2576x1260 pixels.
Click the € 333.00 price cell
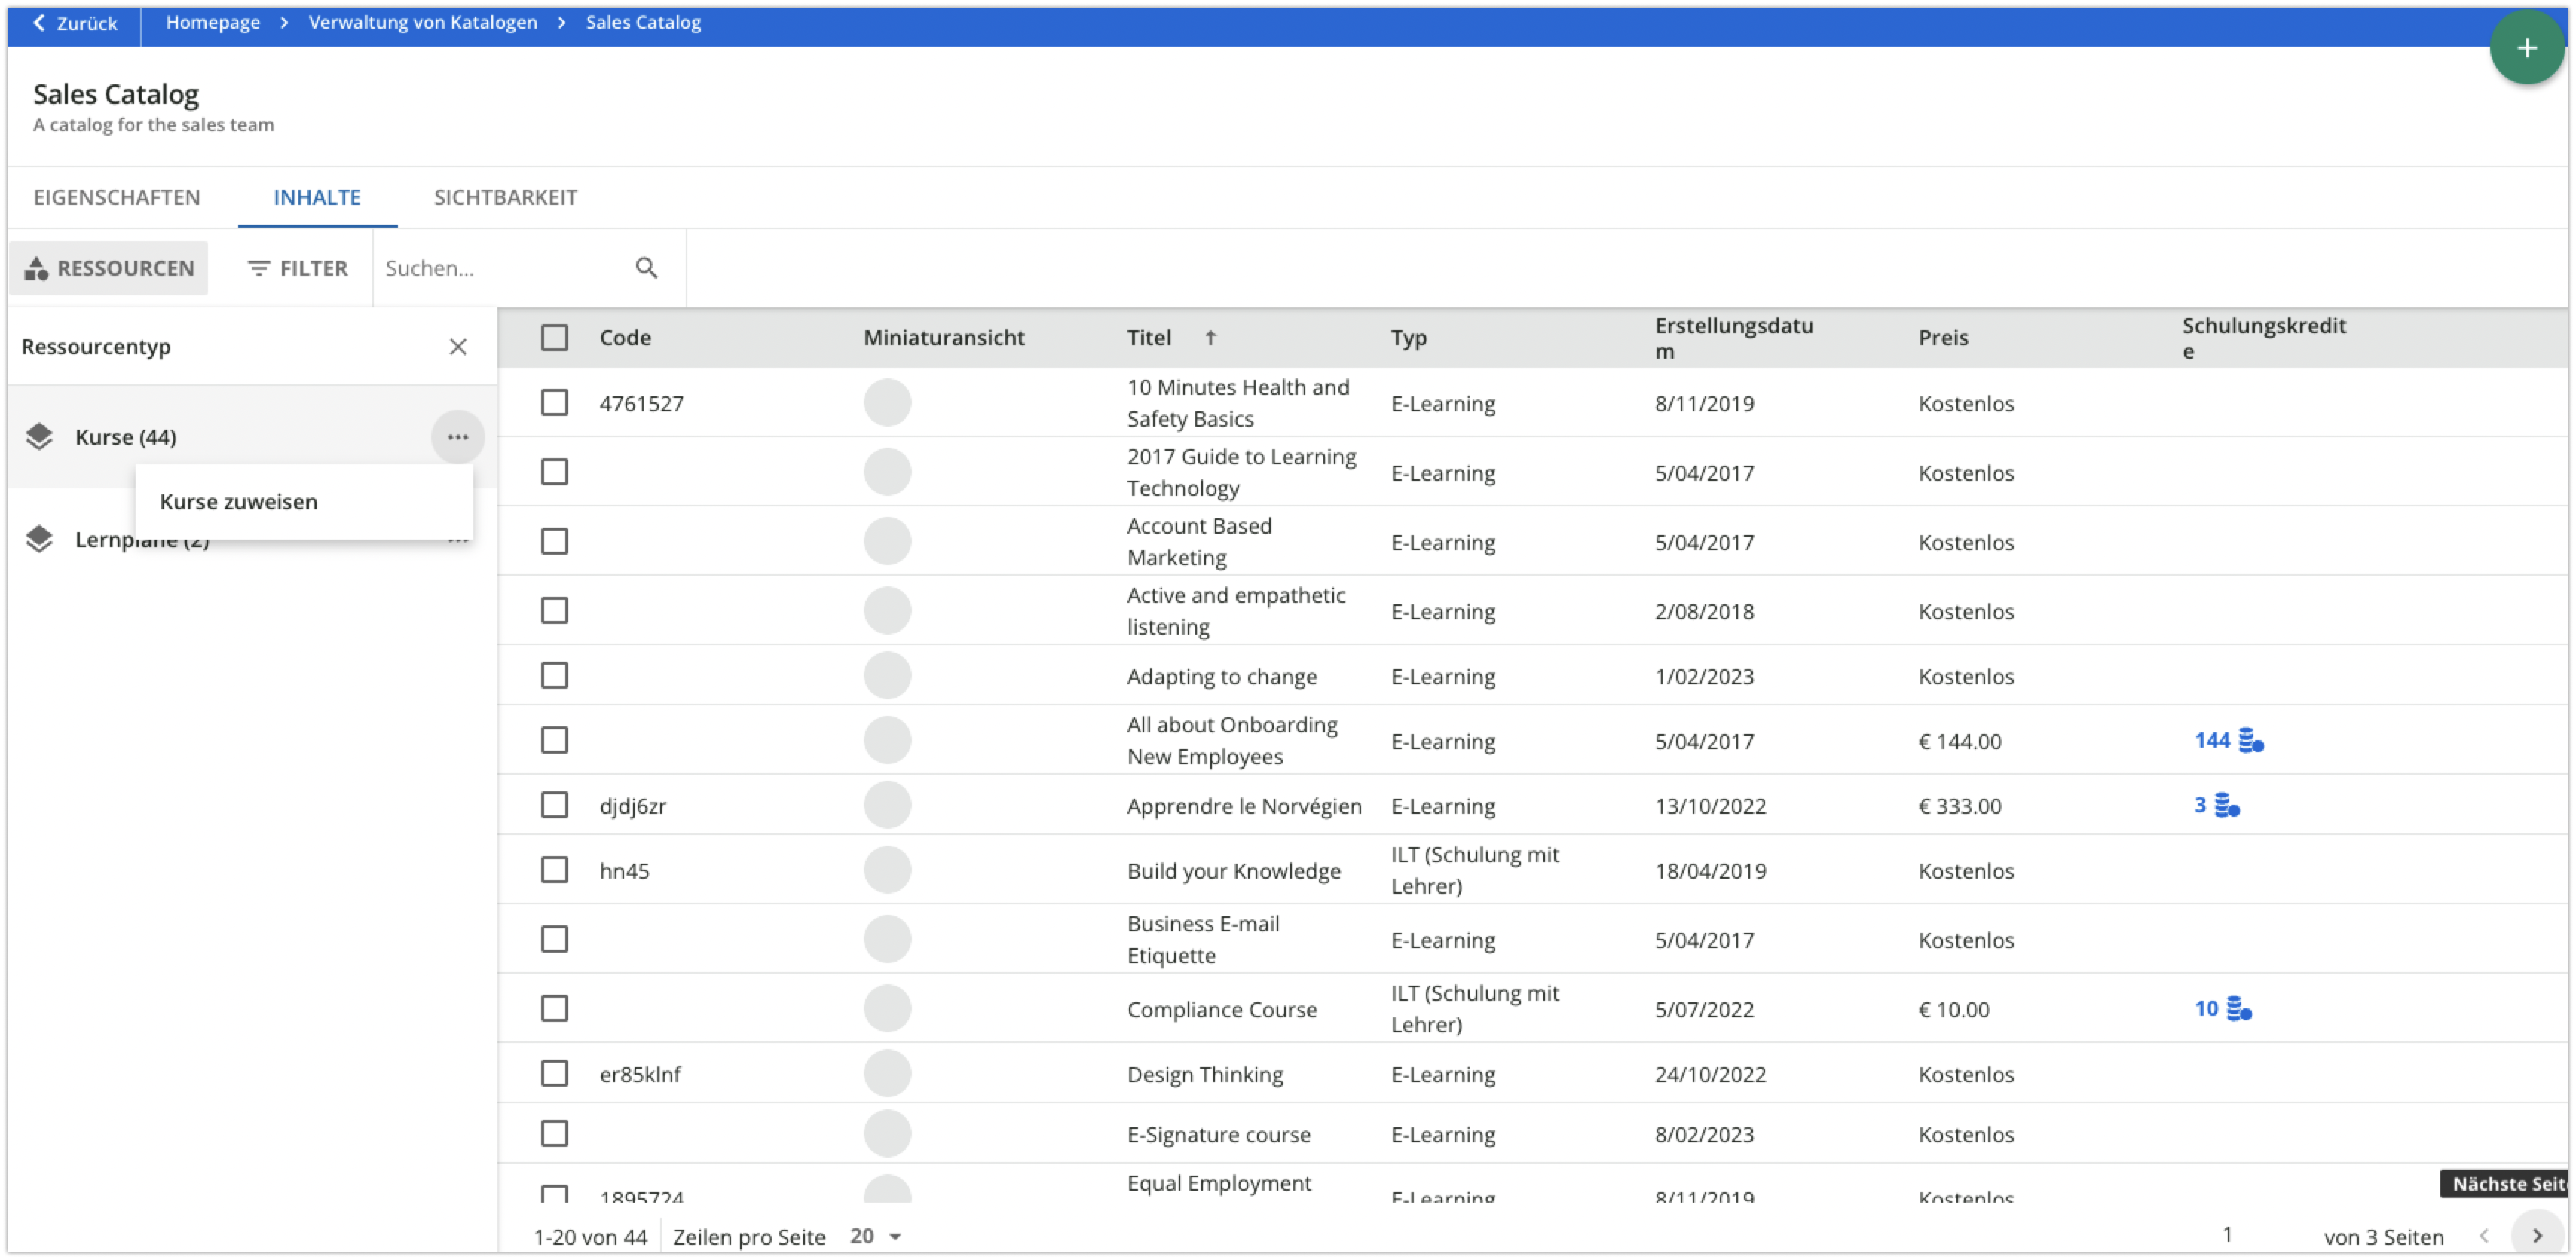pyautogui.click(x=1959, y=806)
